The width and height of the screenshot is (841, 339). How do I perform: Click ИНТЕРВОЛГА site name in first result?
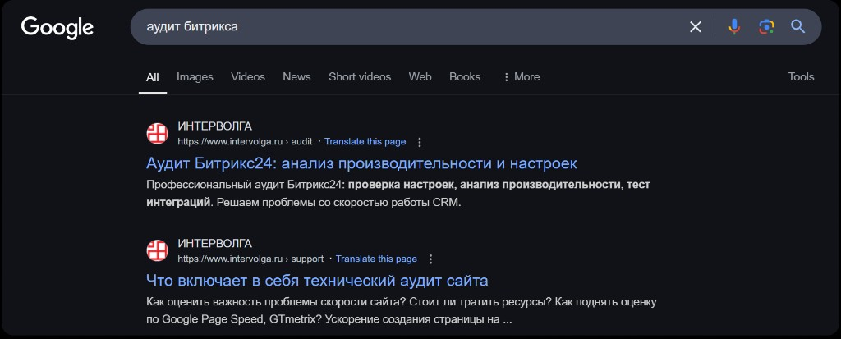tap(214, 126)
